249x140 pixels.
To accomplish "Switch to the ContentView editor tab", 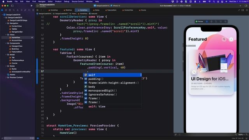I will (x=128, y=10).
